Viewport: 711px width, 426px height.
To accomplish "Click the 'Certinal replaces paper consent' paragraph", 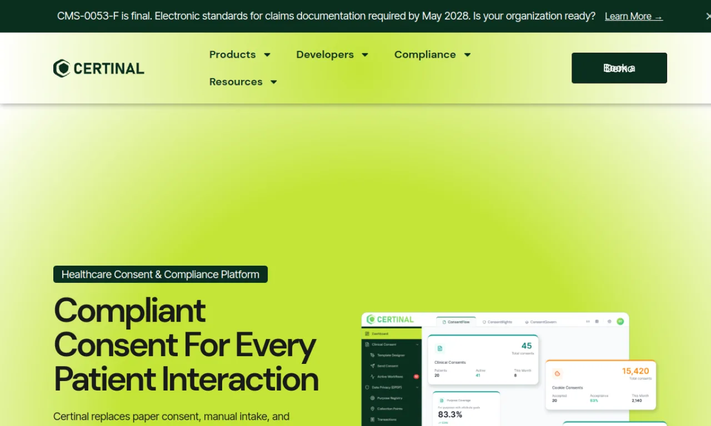I will (x=172, y=418).
